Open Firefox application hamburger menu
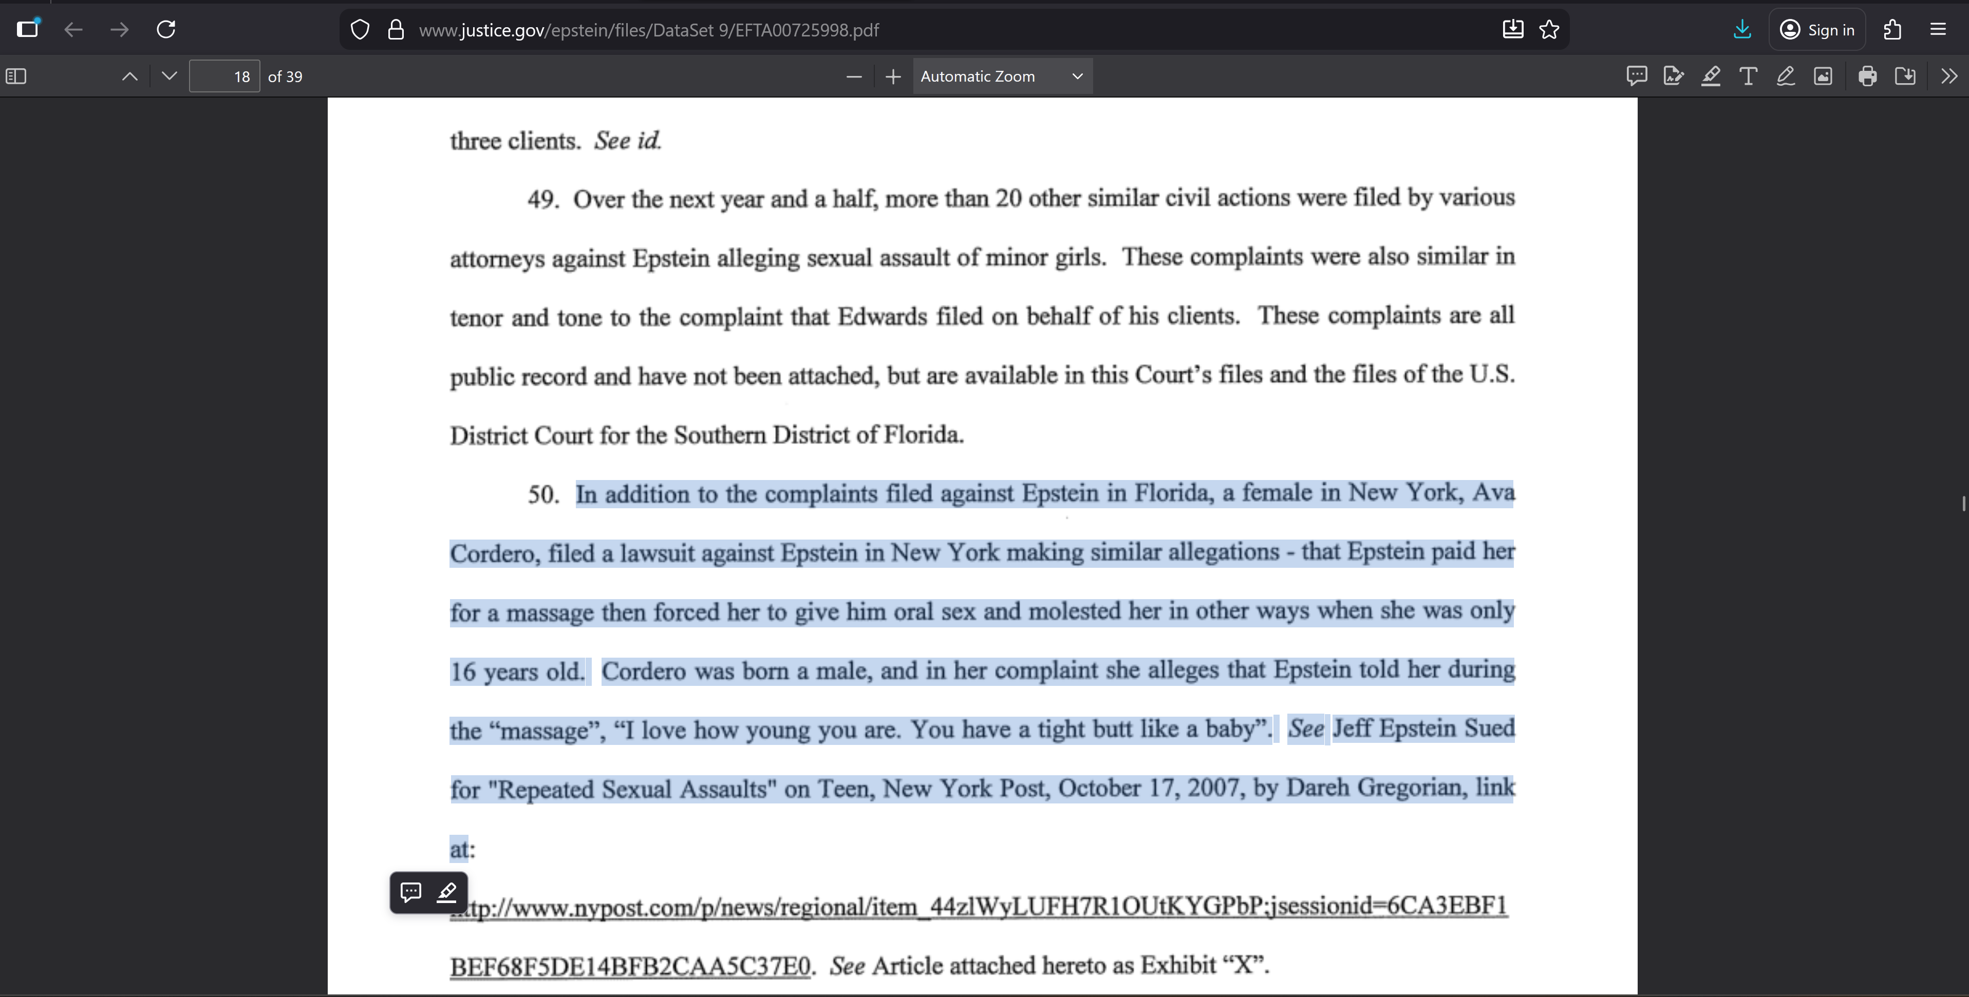 click(x=1938, y=30)
